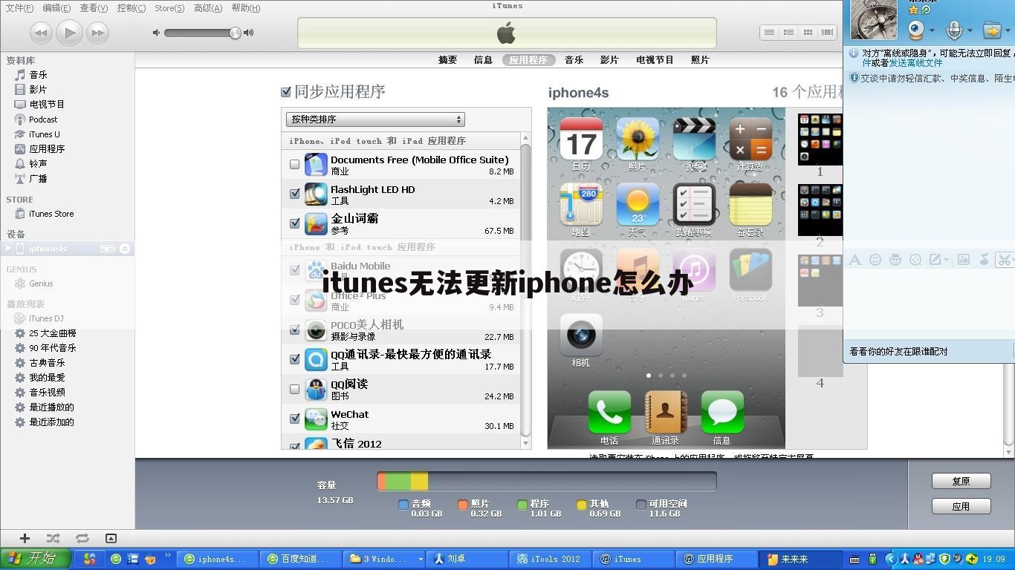1015x570 pixels.
Task: Click the 备忘录 notes app icon
Action: pos(750,204)
